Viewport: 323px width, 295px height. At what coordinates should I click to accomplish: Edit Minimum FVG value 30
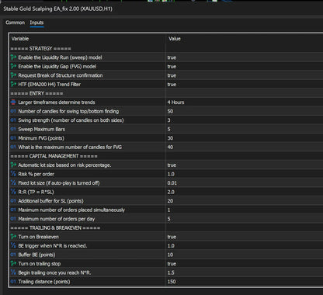[170, 138]
